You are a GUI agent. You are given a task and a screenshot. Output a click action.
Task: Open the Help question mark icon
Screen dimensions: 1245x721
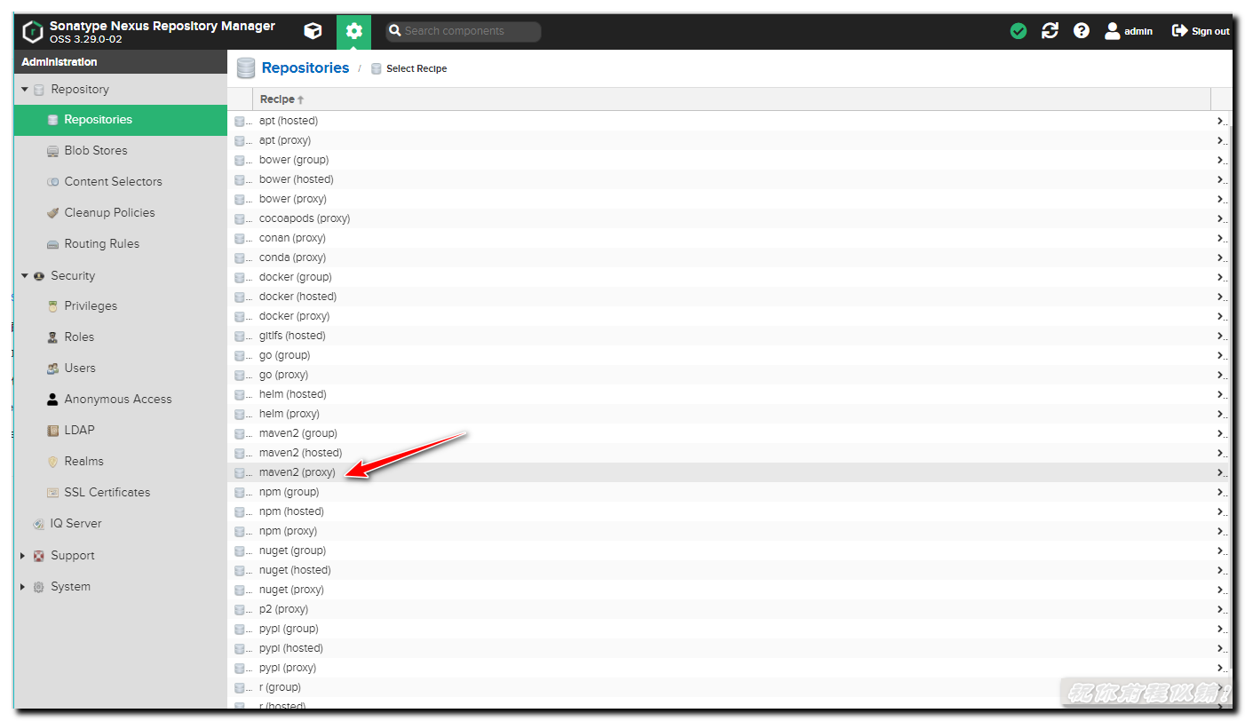point(1081,31)
